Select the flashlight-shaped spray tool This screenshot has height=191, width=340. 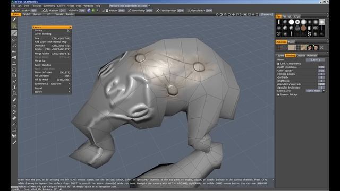14,57
